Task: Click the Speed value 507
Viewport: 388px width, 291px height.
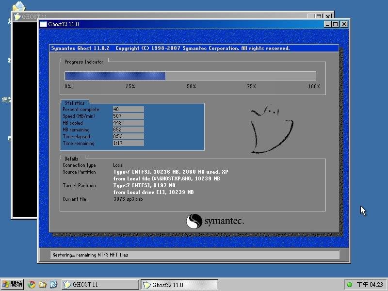Action: 128,116
